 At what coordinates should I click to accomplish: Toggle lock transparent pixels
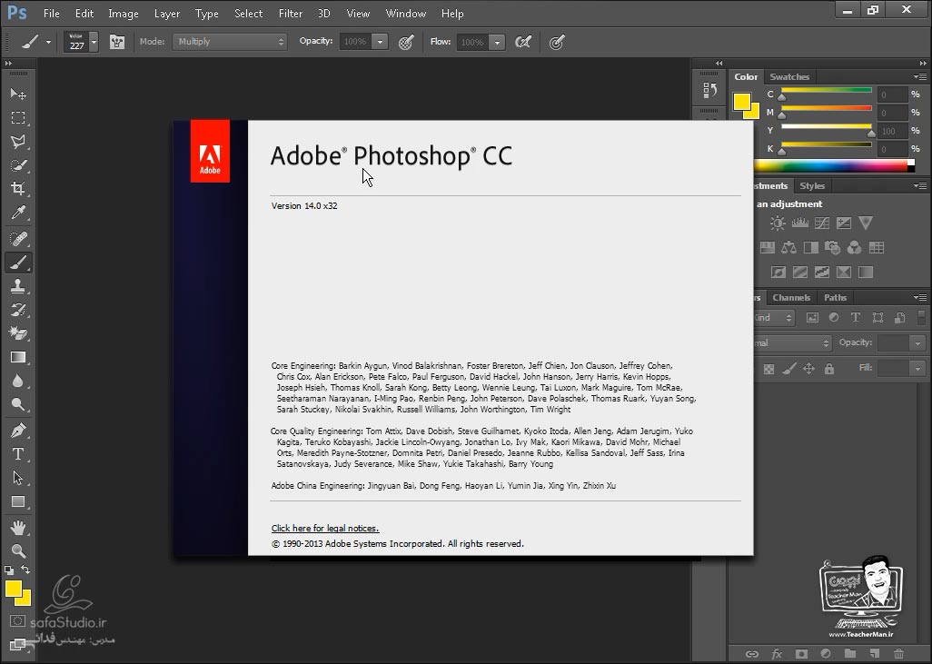point(768,369)
